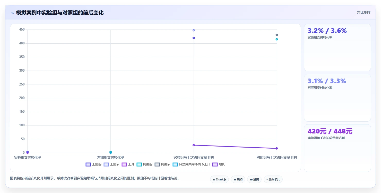
Task: Click the 450 y-axis tick label
Action: [x=22, y=30]
